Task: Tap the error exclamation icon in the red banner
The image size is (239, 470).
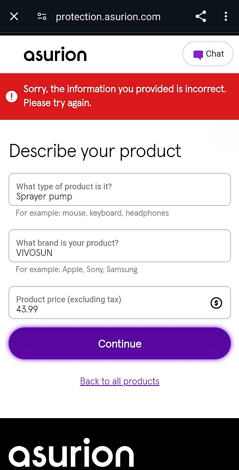Action: coord(12,96)
